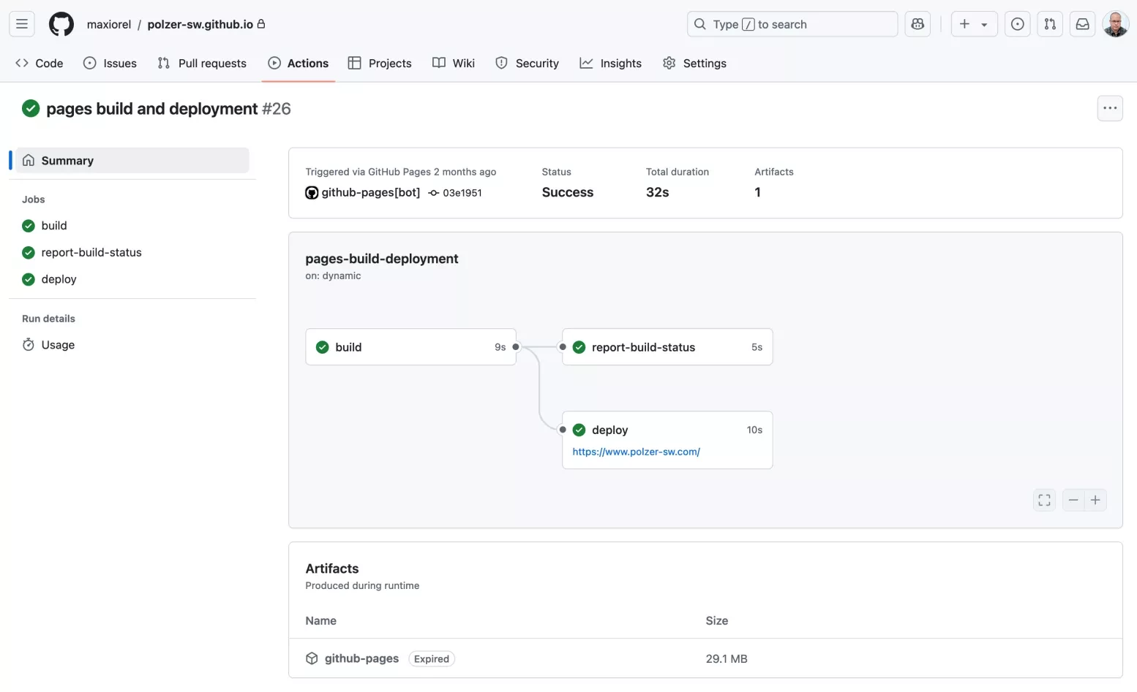Open commit 03e1951 link
Image resolution: width=1137 pixels, height=692 pixels.
point(462,193)
